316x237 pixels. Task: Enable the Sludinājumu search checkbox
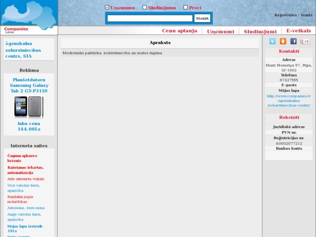tap(145, 7)
